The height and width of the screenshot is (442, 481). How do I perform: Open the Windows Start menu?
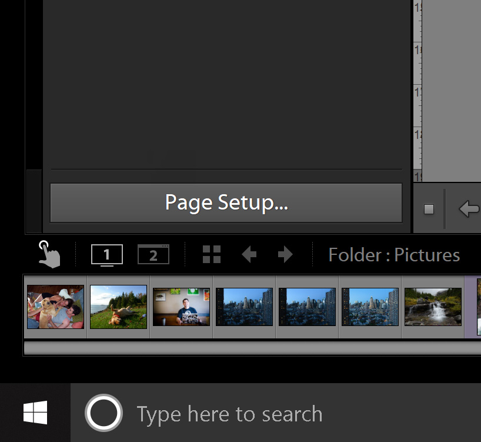pyautogui.click(x=35, y=412)
